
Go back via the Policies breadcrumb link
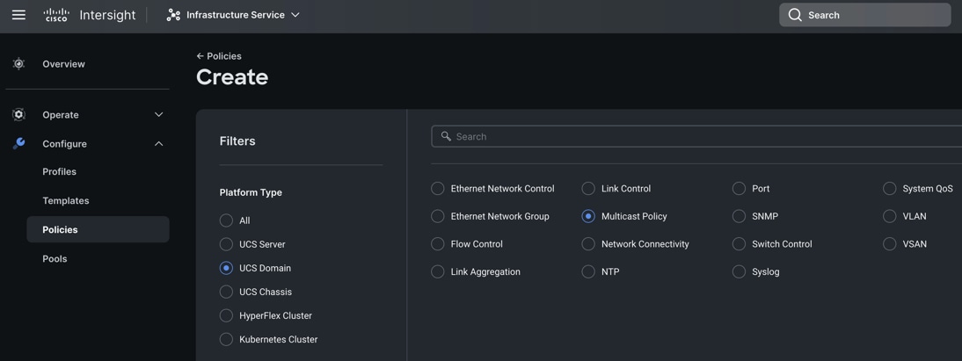tap(224, 56)
